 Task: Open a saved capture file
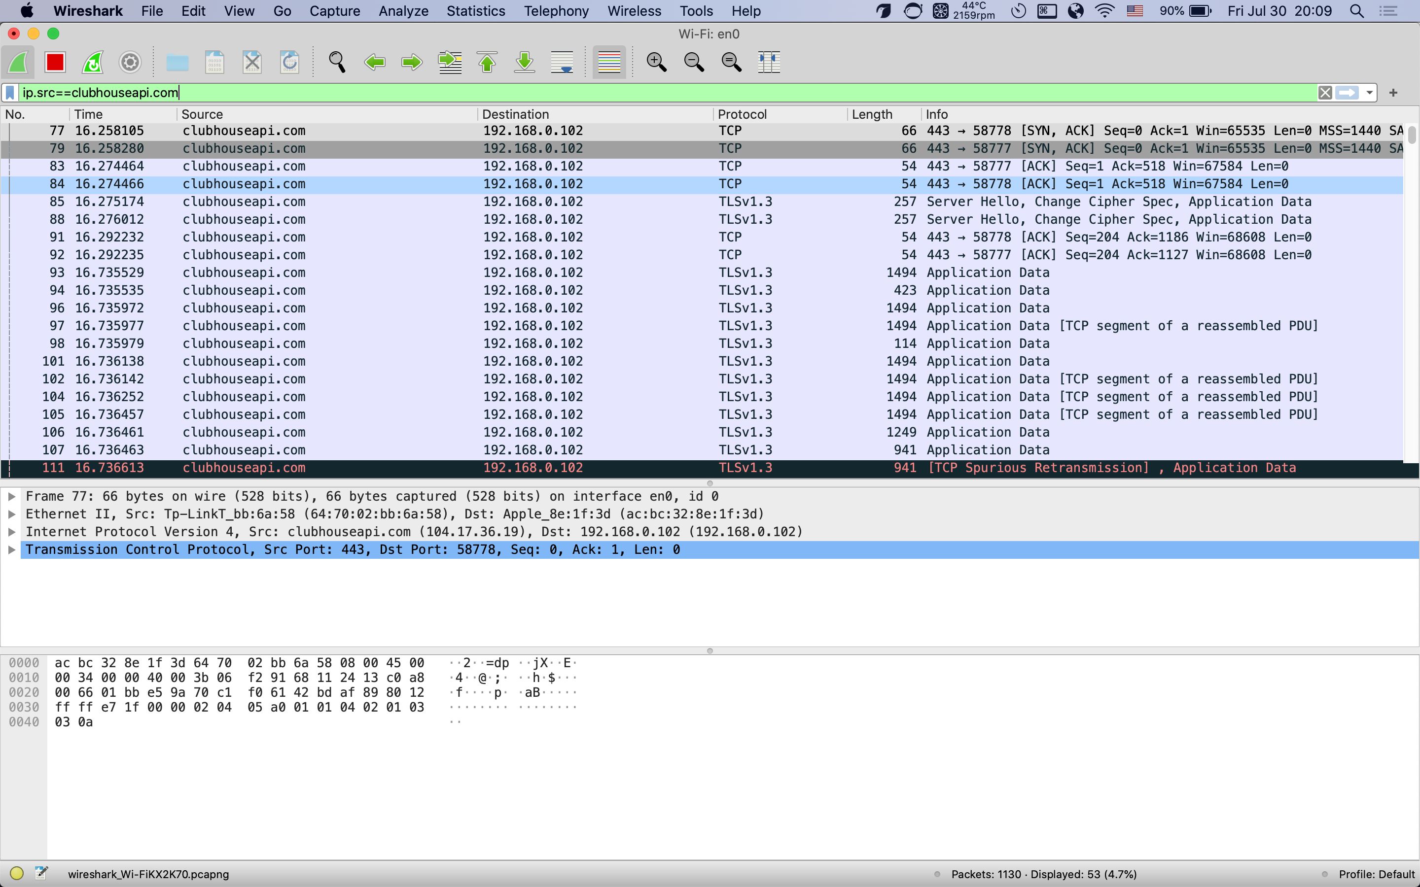(177, 62)
